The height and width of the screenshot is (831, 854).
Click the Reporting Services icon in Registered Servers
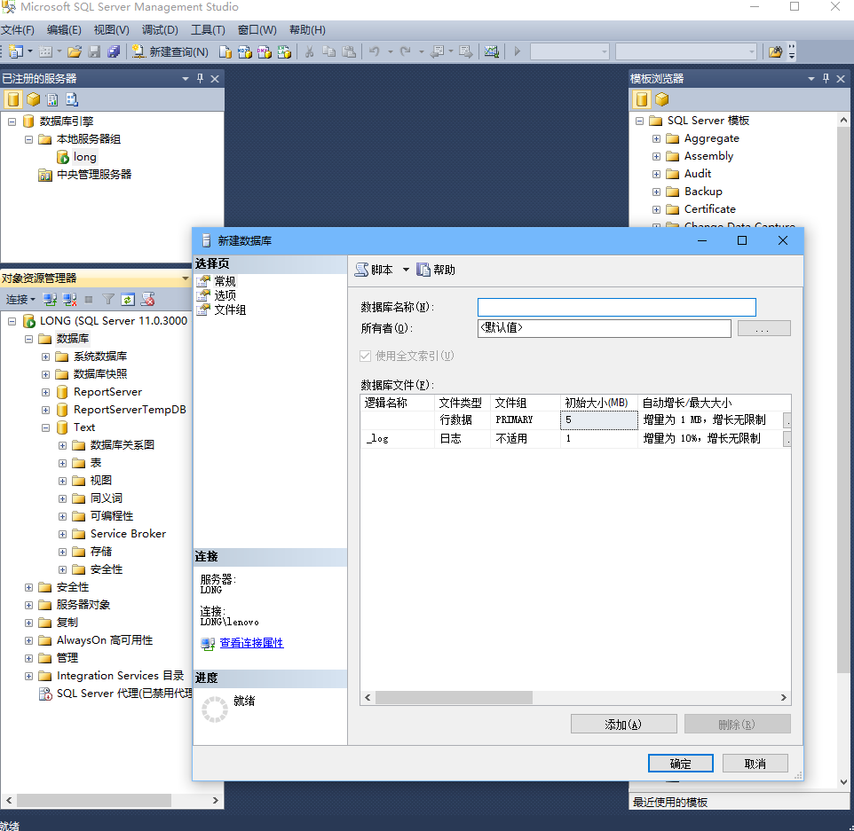52,99
